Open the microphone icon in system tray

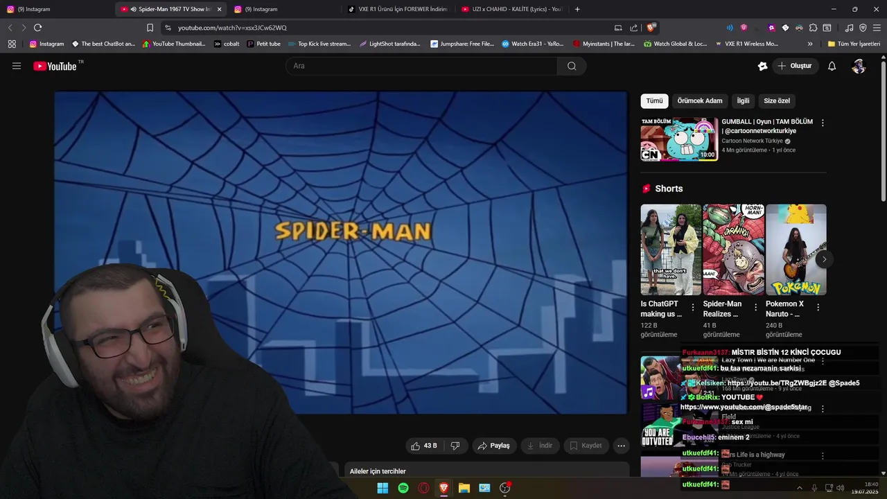pos(814,488)
